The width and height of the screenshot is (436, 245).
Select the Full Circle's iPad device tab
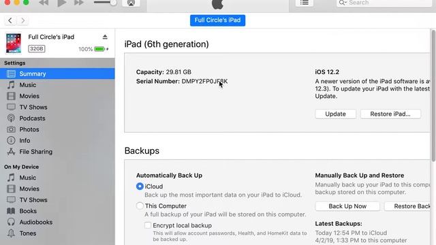(217, 20)
